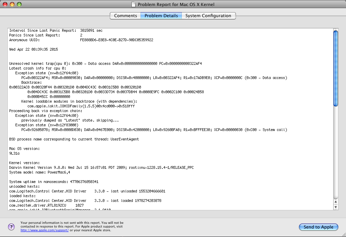Click the Darwin Kernel Version 9.8.0 line

[x=101, y=167]
